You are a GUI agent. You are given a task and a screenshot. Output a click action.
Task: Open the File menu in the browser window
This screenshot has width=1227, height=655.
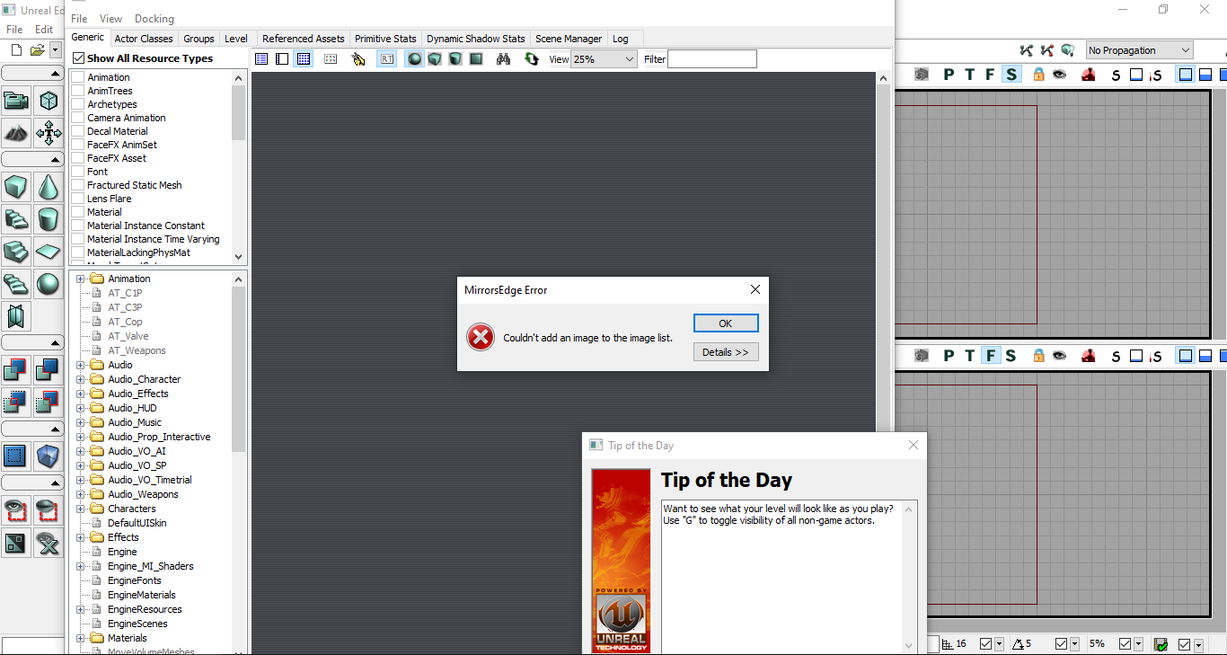click(x=79, y=19)
